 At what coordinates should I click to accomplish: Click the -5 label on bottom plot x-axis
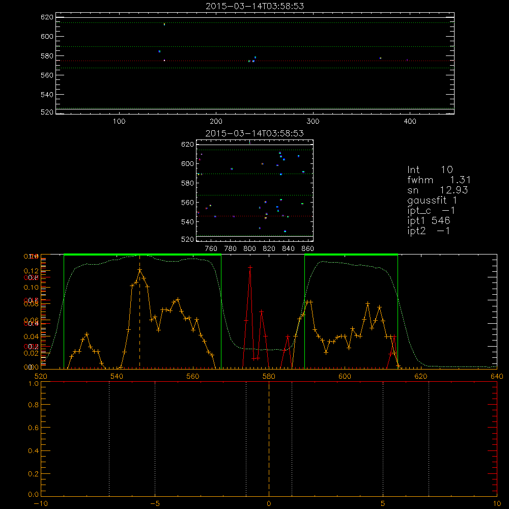pyautogui.click(x=155, y=503)
